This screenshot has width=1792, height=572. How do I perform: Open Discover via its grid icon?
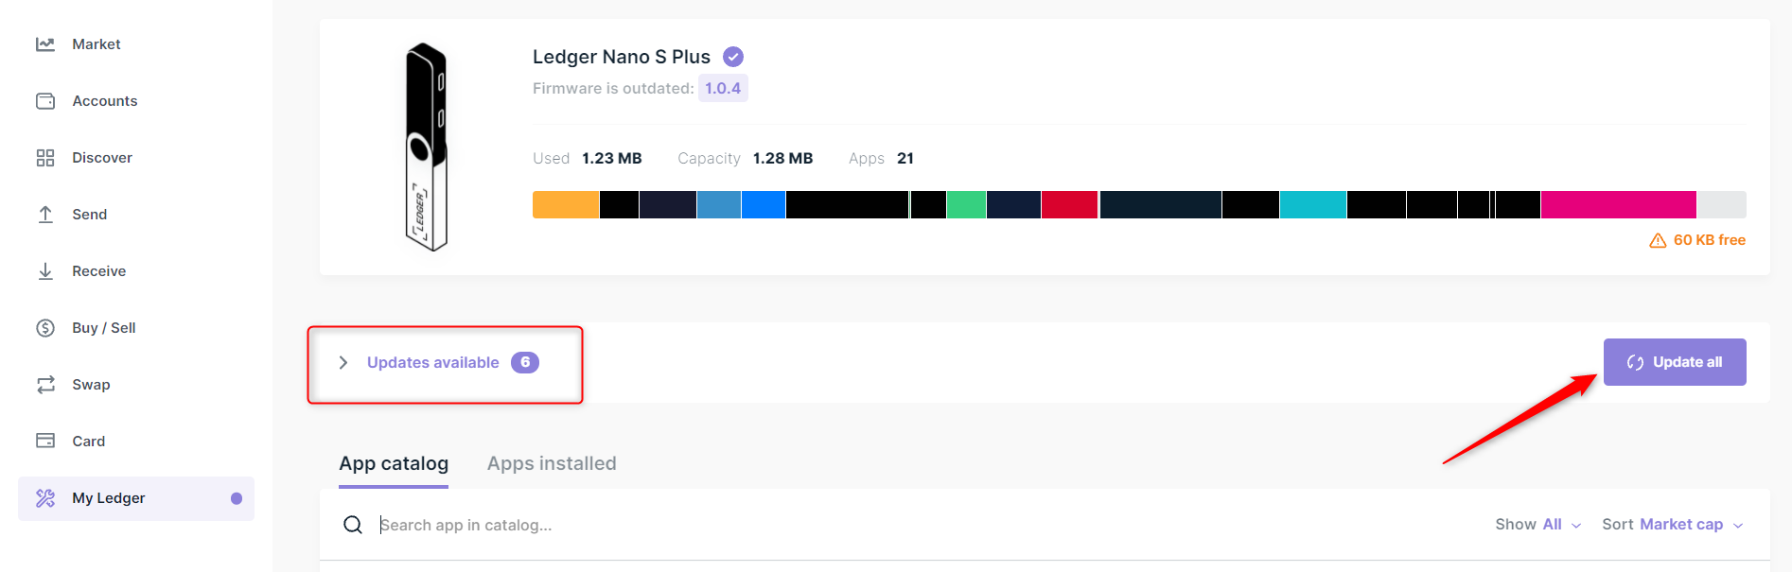click(45, 158)
